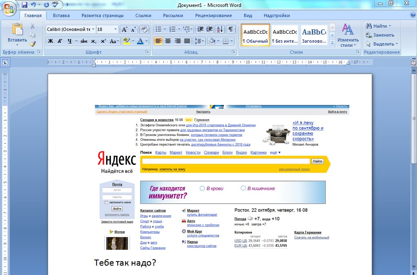Toggle superscript x² formatting

tap(103, 41)
